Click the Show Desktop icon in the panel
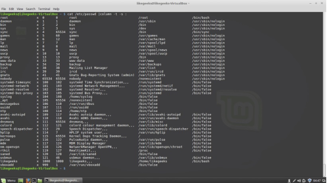The image size is (327, 183). click(x=21, y=180)
